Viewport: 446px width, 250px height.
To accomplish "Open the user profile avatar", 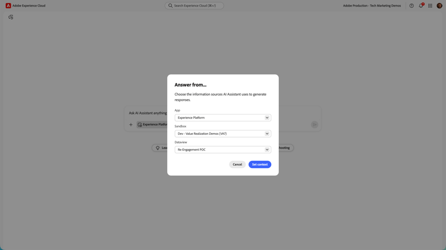I will 439,6.
